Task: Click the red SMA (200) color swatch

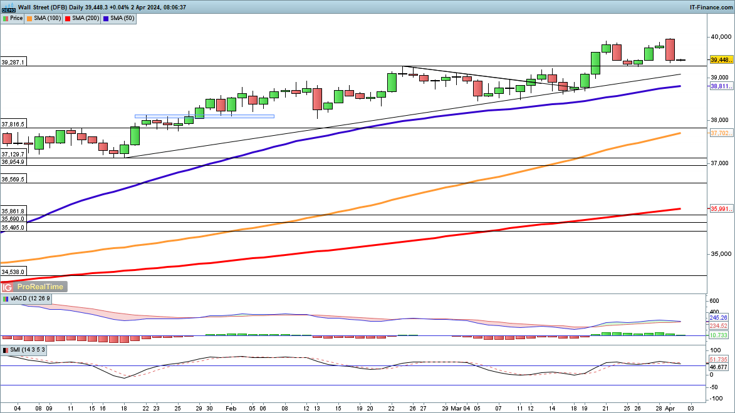Action: click(x=68, y=19)
